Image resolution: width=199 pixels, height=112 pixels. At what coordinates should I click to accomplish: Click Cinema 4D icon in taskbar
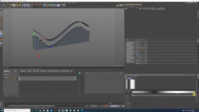pyautogui.click(x=63, y=110)
